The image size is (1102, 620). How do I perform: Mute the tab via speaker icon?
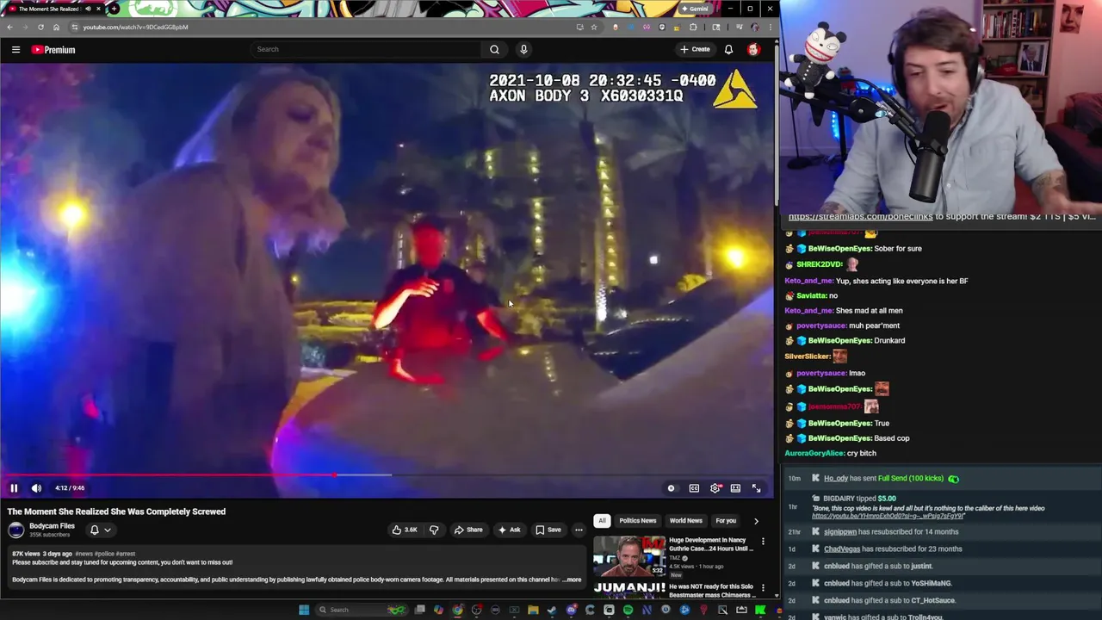point(87,9)
